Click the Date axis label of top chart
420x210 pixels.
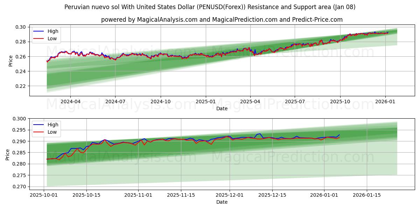click(222, 108)
